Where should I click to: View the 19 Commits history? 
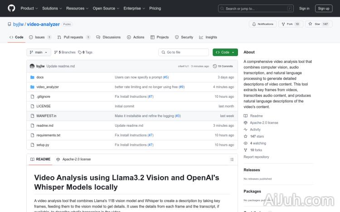223,66
